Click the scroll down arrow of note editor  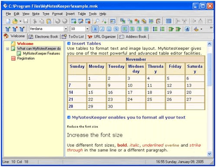(x=209, y=154)
